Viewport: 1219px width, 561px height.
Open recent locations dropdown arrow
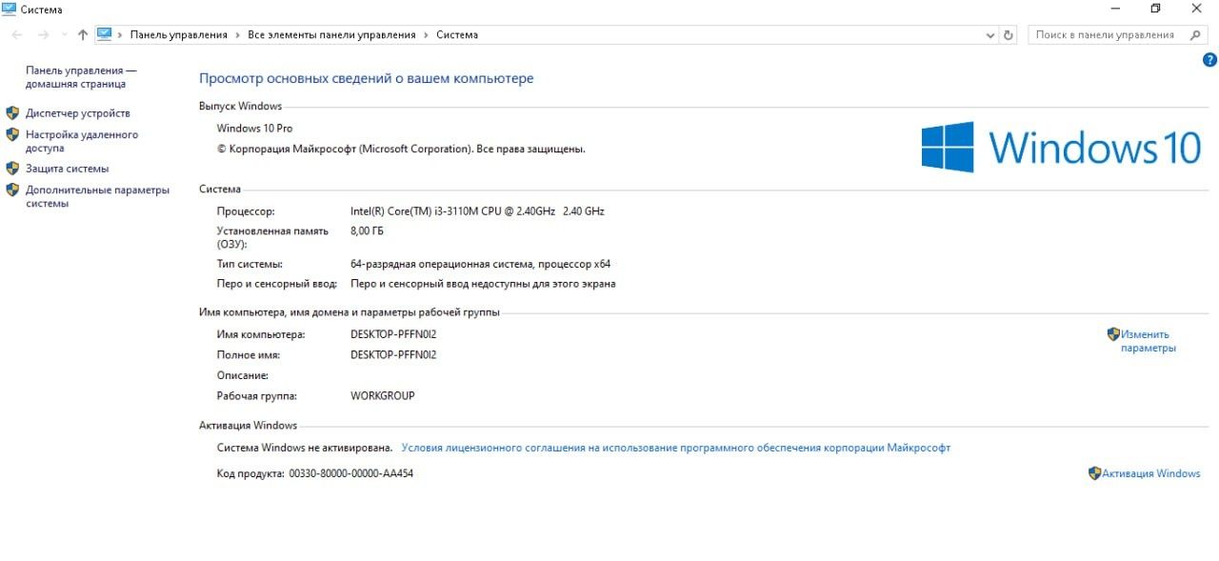click(x=64, y=35)
